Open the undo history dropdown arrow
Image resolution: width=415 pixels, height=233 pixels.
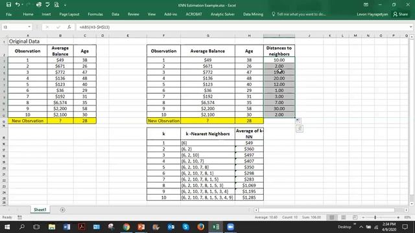point(22,5)
